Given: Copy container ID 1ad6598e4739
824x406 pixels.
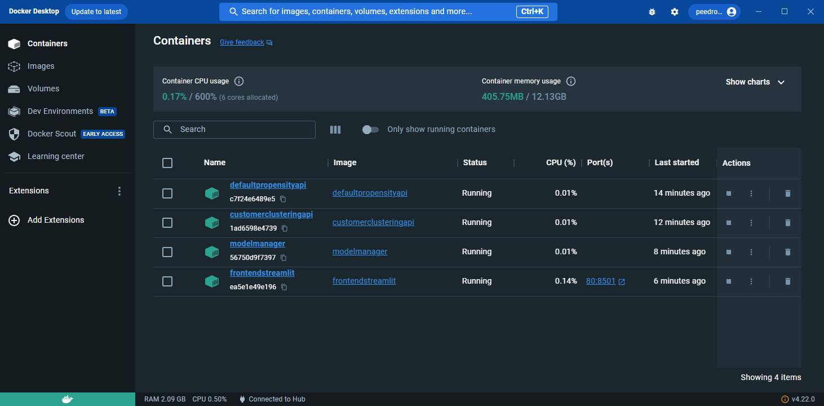Looking at the screenshot, I should (285, 228).
